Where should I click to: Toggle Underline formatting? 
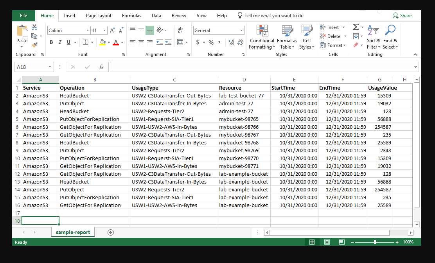coord(68,42)
